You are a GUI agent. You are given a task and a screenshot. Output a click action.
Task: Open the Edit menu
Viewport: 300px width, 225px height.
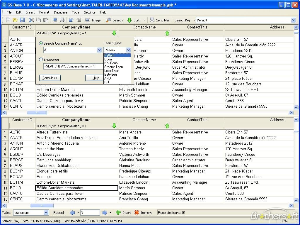tap(19, 12)
